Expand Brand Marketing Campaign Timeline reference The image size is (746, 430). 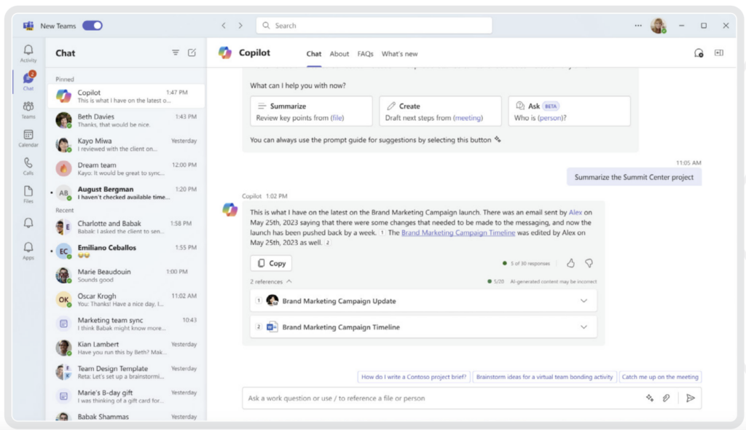point(584,327)
